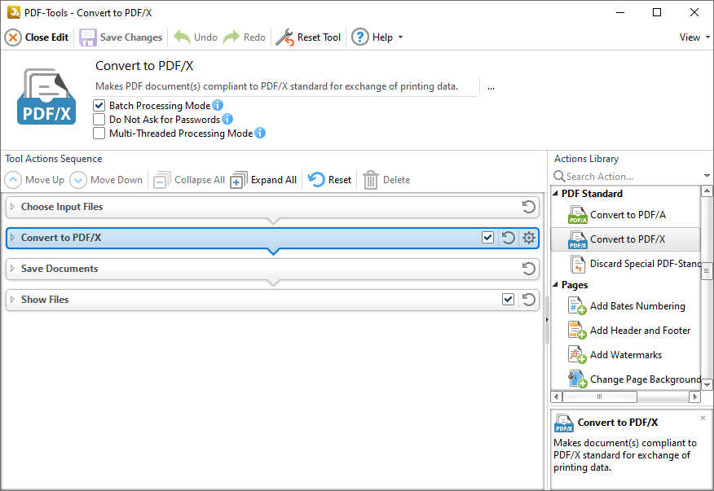Reset the Choose Input Files step
The height and width of the screenshot is (491, 714).
click(529, 207)
